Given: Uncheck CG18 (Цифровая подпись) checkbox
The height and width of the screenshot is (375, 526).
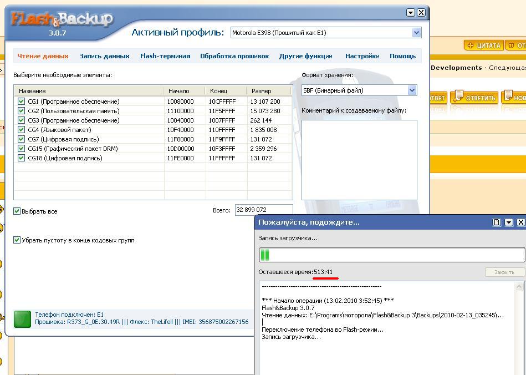Looking at the screenshot, I should (21, 158).
